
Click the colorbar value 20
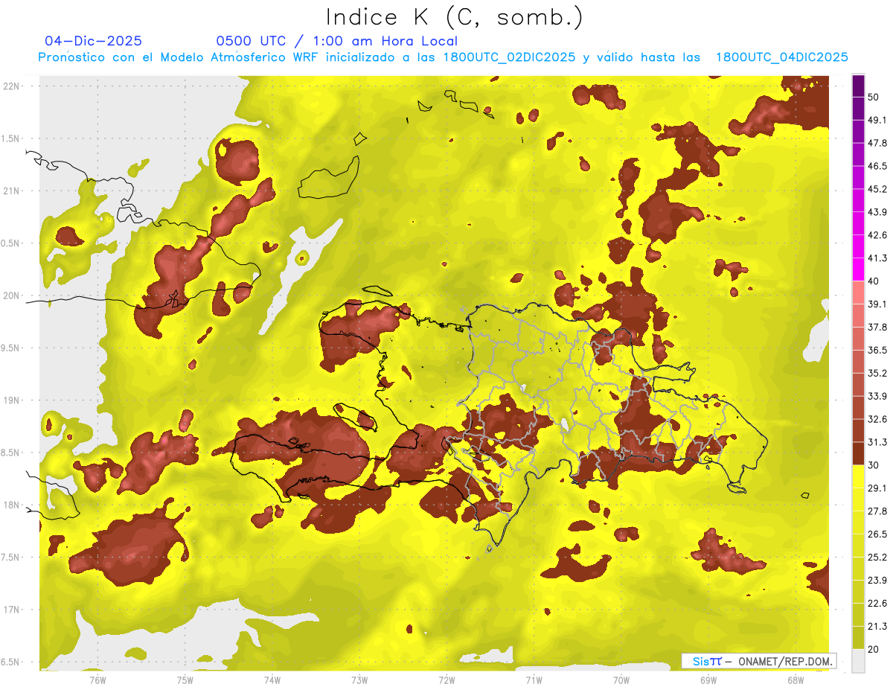[874, 649]
